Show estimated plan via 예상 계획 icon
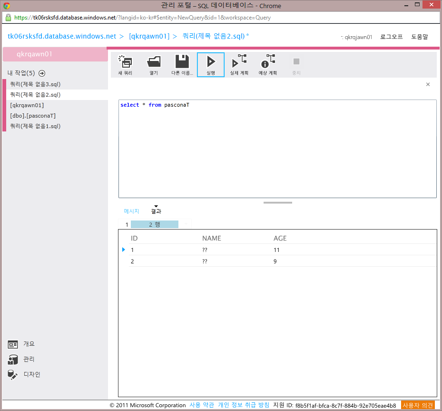This screenshot has height=411, width=442. [268, 61]
